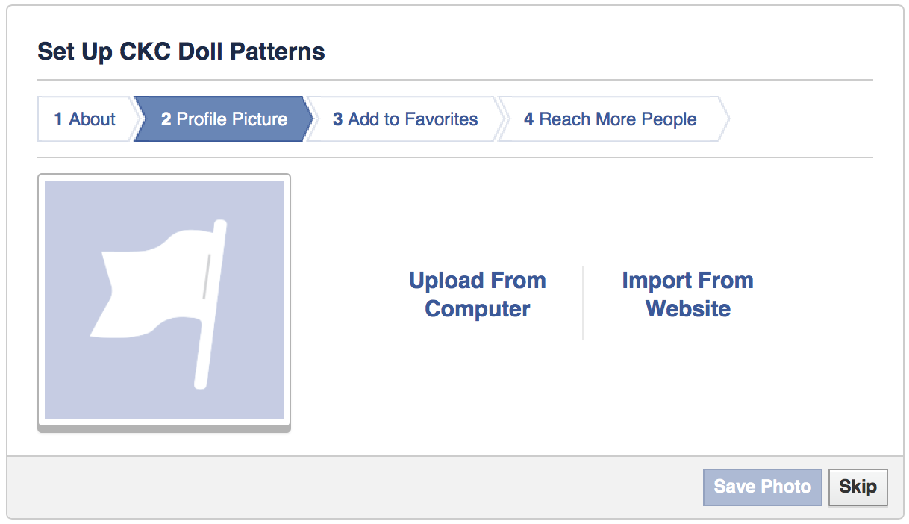The width and height of the screenshot is (909, 524).
Task: Click the divider between Upload and Import
Action: 583,302
